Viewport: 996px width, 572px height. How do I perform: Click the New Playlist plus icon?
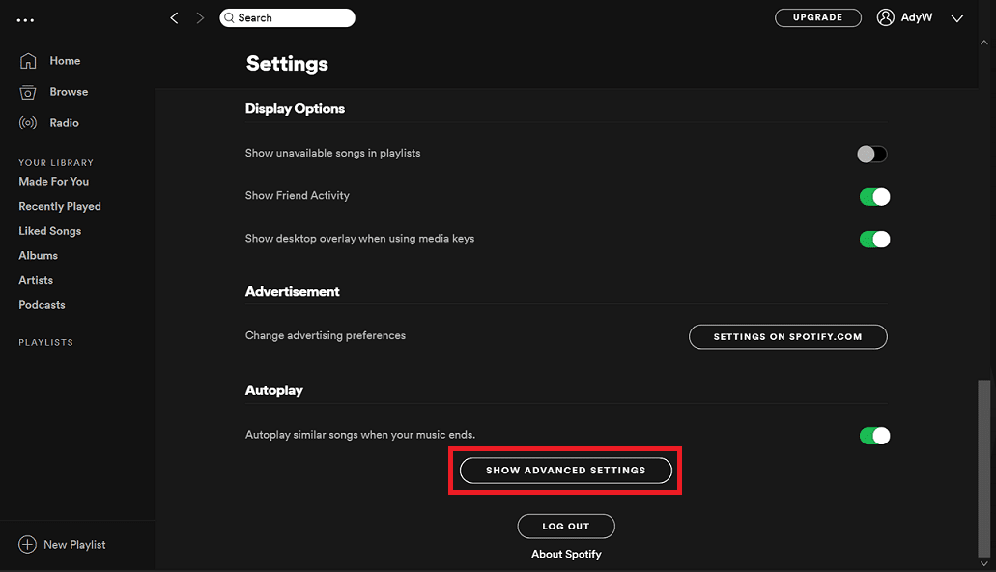[x=27, y=545]
